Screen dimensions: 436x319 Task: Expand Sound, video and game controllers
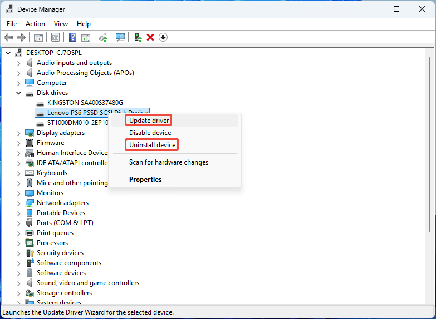pyautogui.click(x=18, y=283)
